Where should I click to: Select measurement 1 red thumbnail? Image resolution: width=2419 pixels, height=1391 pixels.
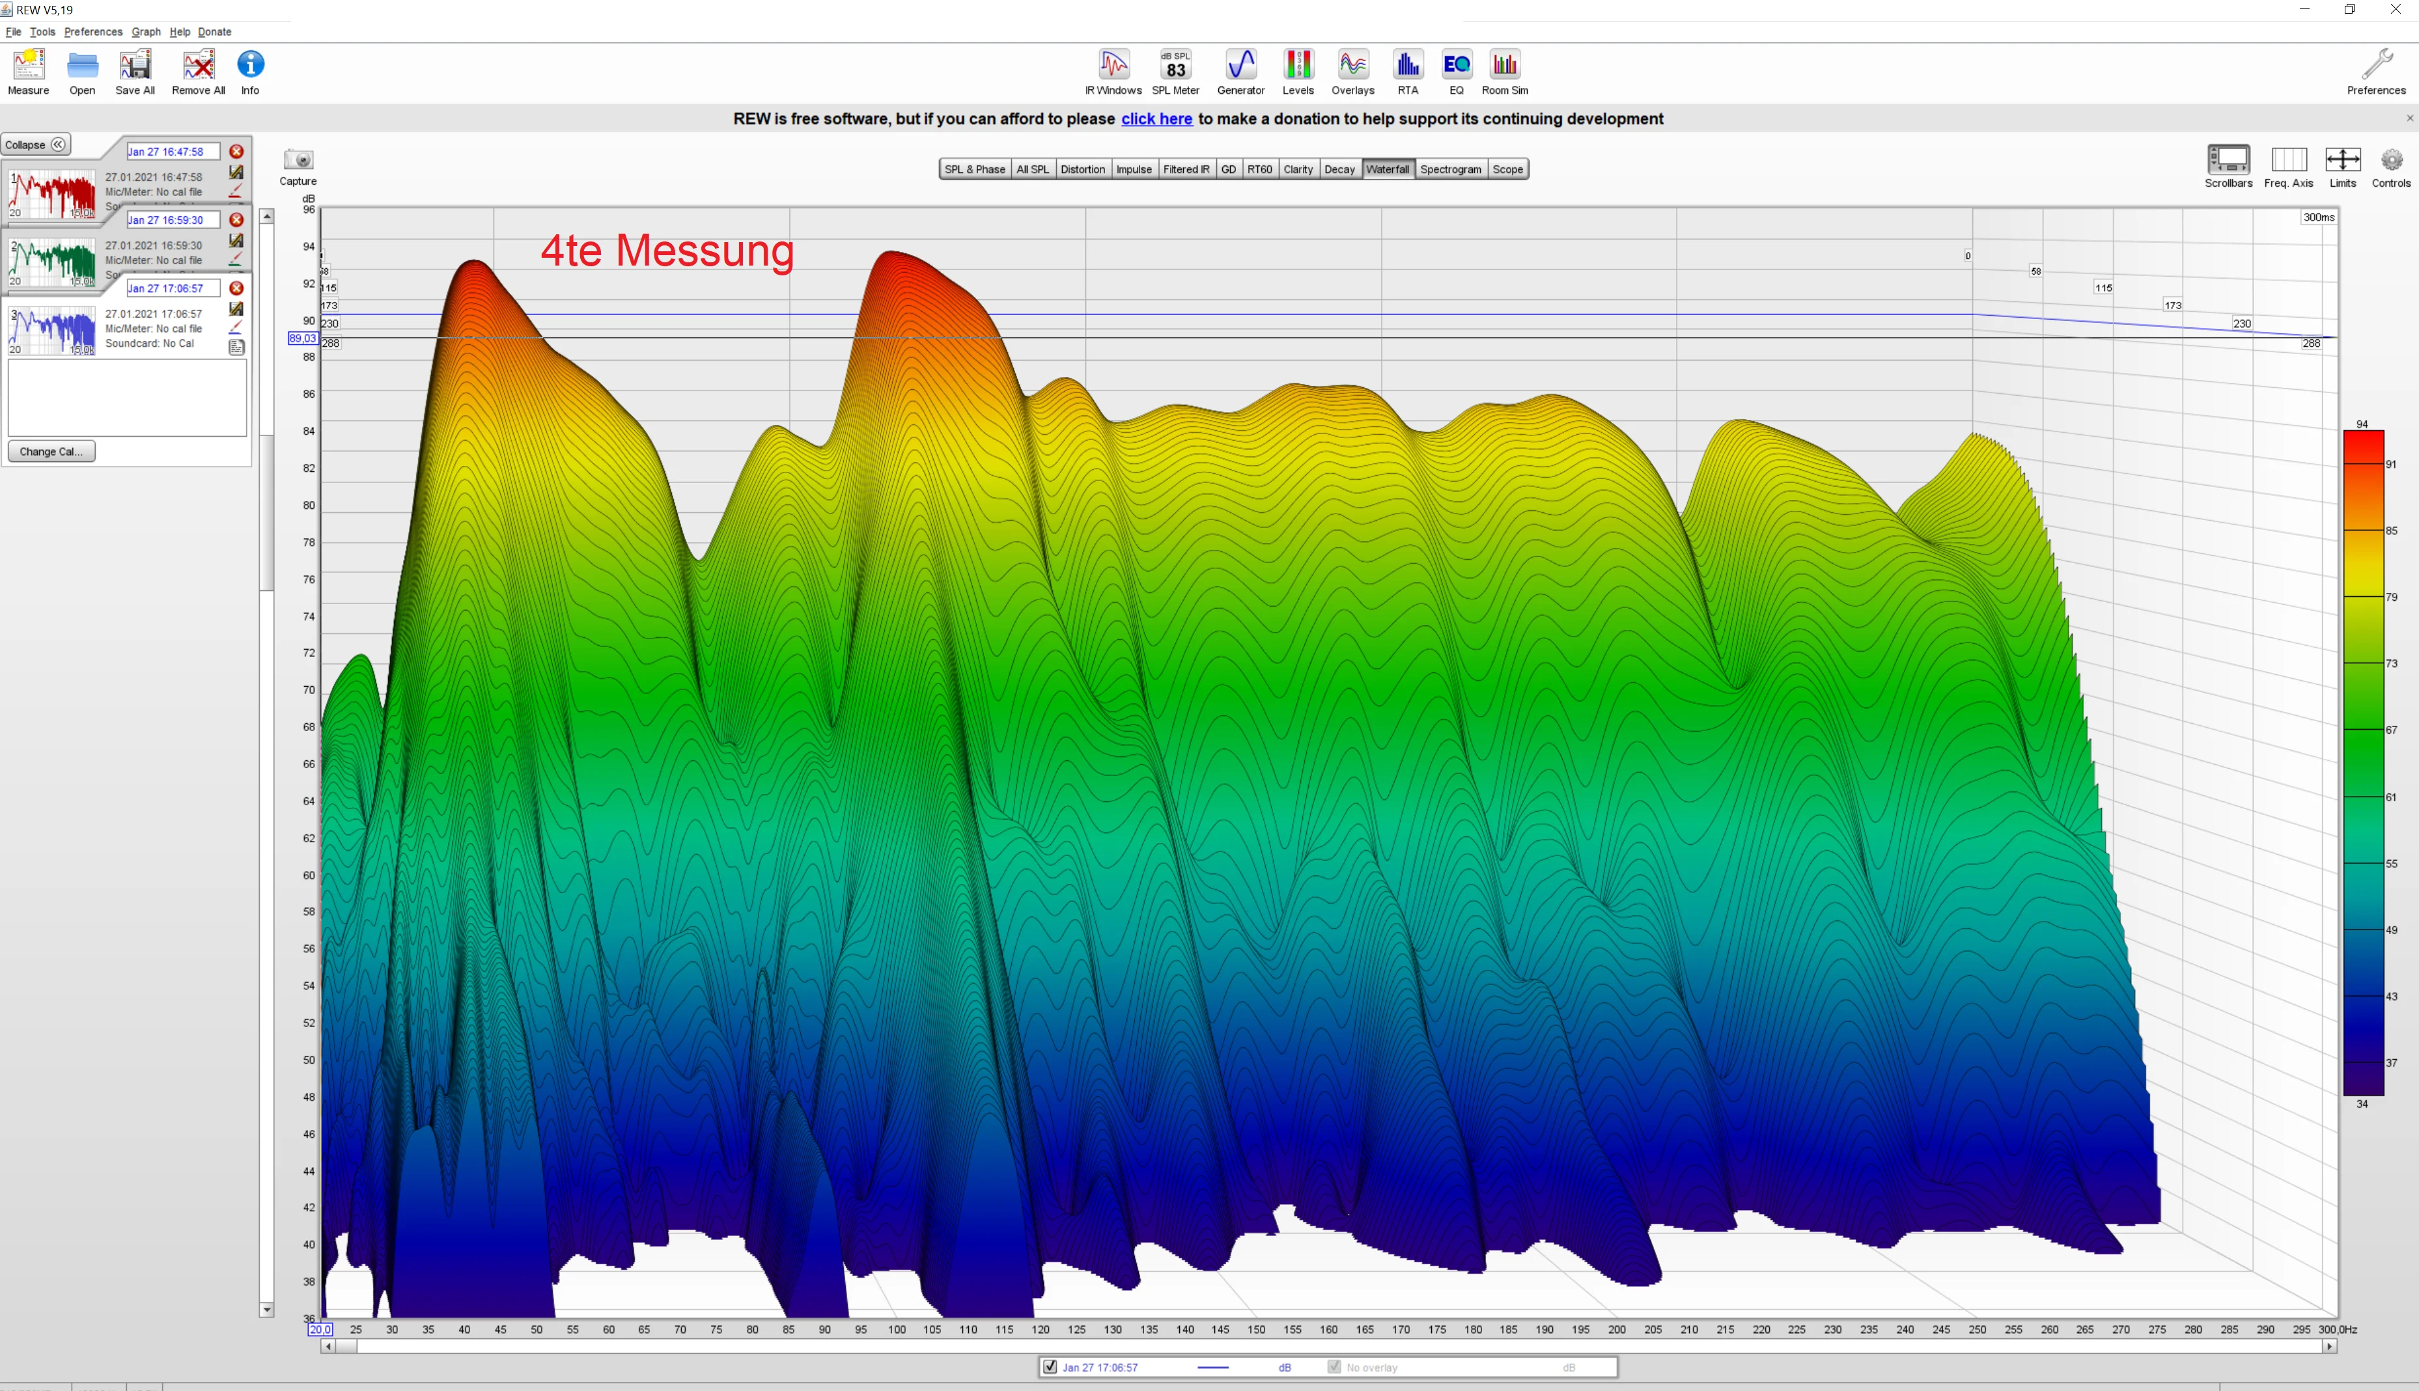pyautogui.click(x=51, y=194)
